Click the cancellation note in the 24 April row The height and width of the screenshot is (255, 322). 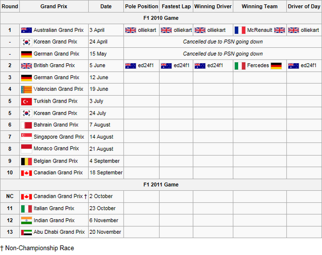point(223,42)
